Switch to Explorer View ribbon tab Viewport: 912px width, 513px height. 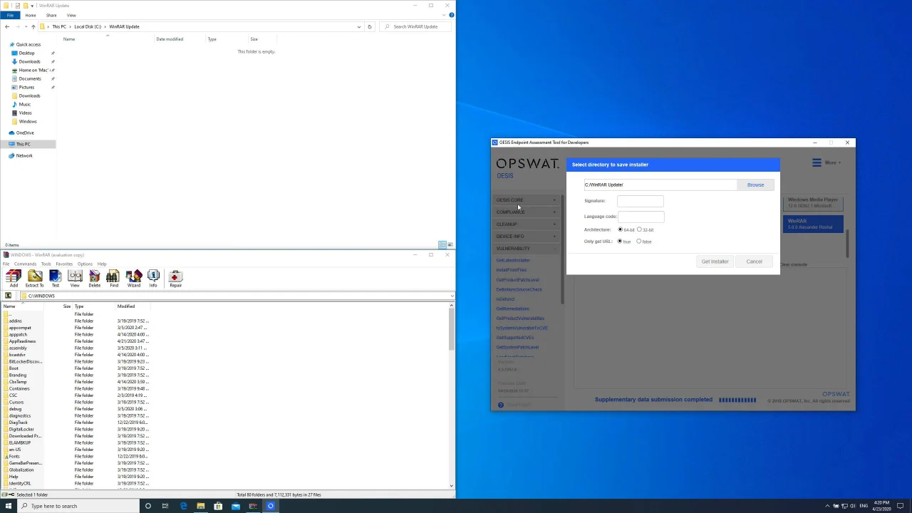(71, 15)
